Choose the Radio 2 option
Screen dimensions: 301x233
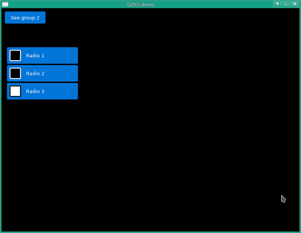[42, 73]
